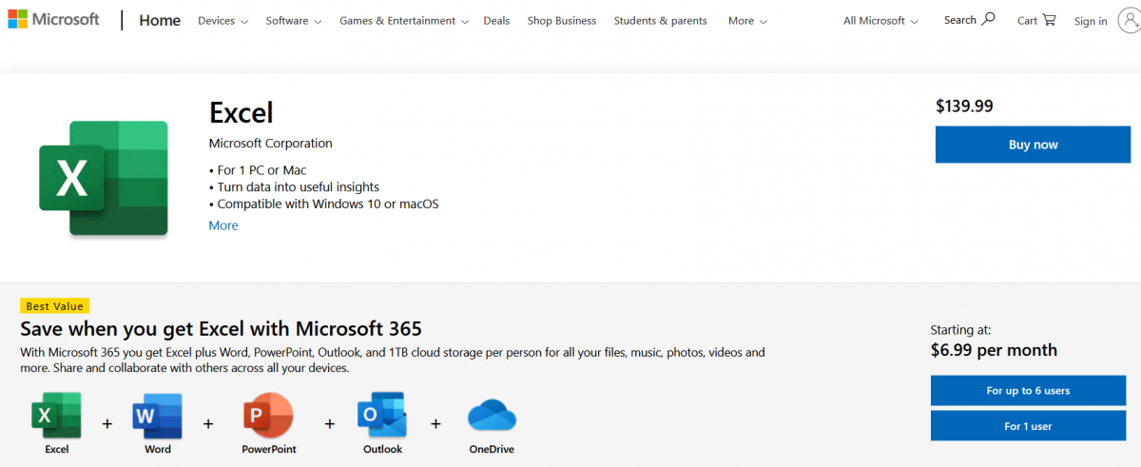Click the OneDrive label under its icon

point(492,449)
